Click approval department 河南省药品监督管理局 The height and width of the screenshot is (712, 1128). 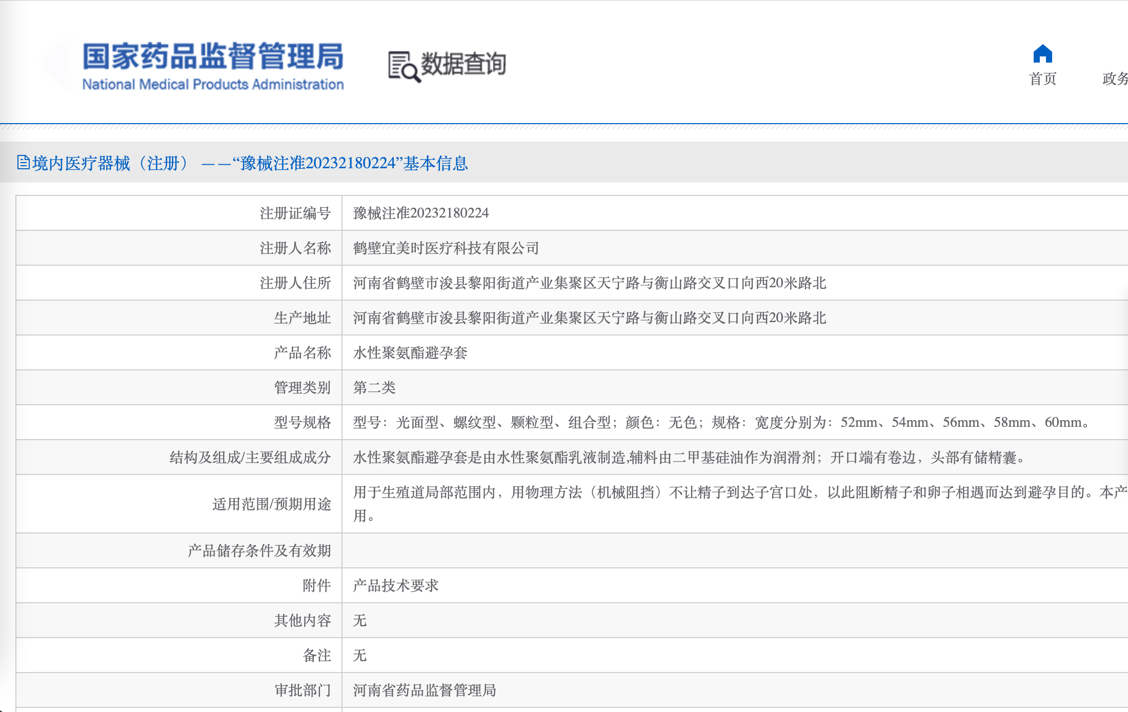click(424, 690)
